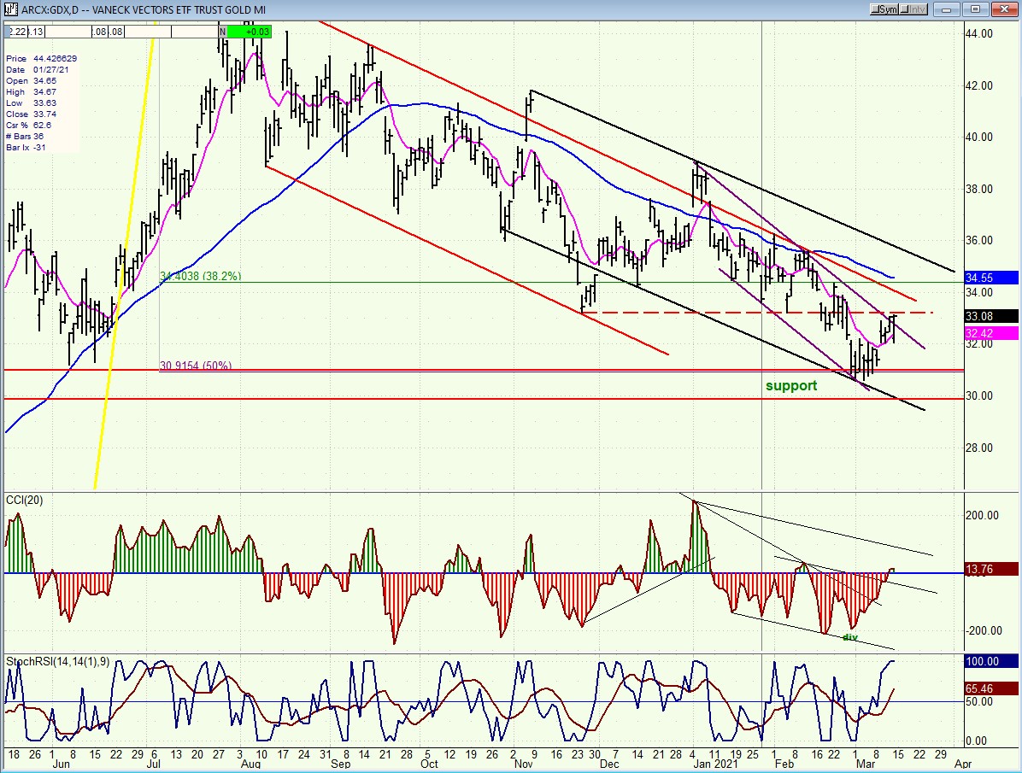The width and height of the screenshot is (1022, 773).
Task: Click the 28.00 price axis label
Action: (980, 448)
